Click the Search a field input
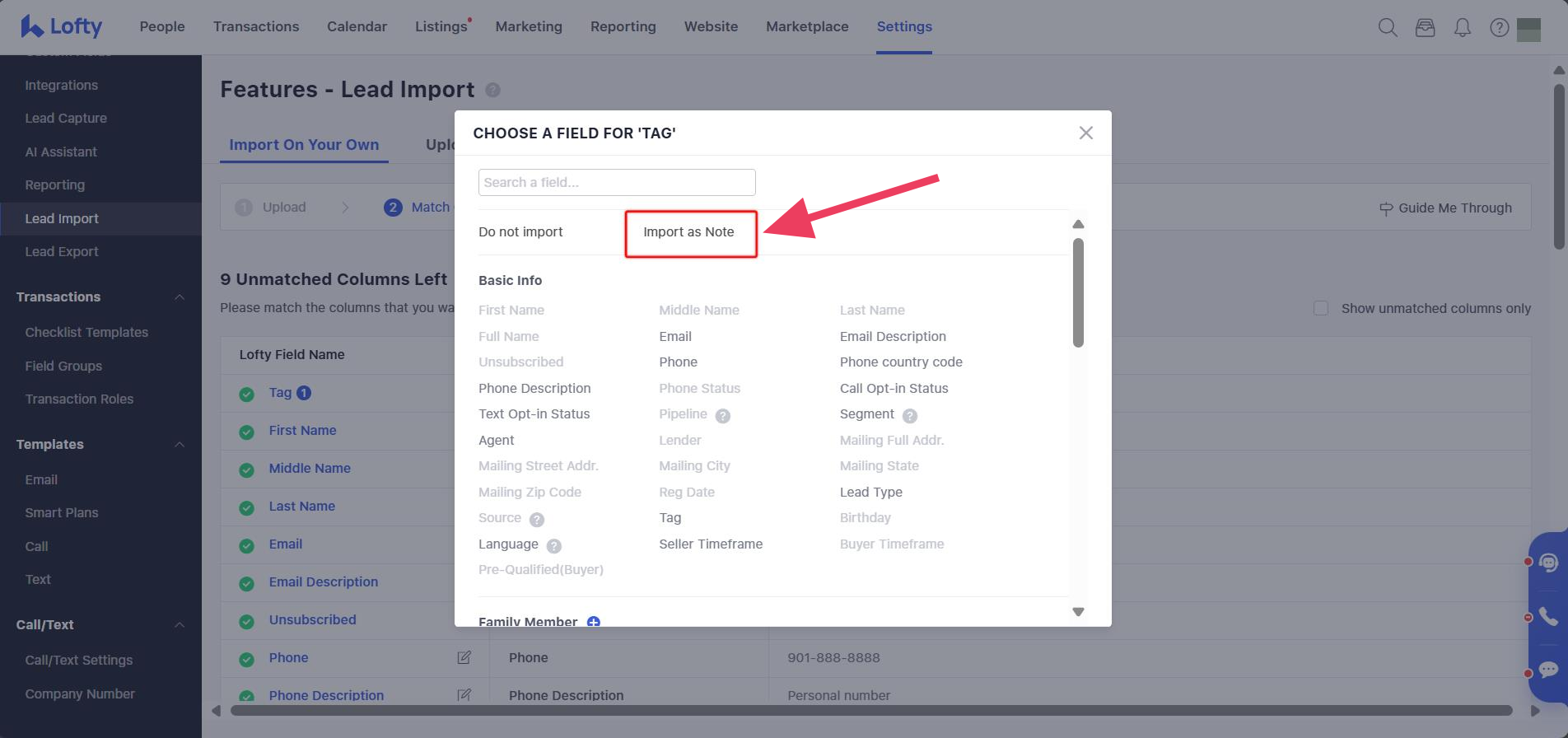This screenshot has height=738, width=1568. (617, 182)
